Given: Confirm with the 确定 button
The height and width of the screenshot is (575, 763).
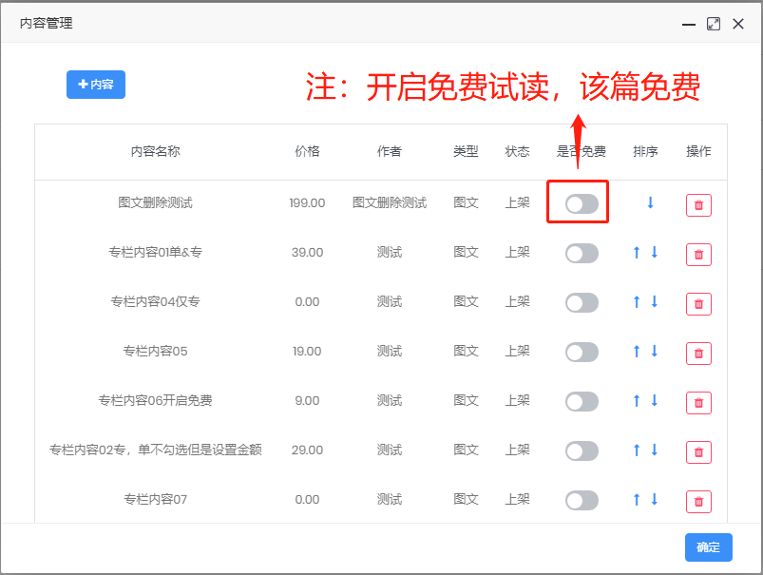Looking at the screenshot, I should tap(708, 546).
